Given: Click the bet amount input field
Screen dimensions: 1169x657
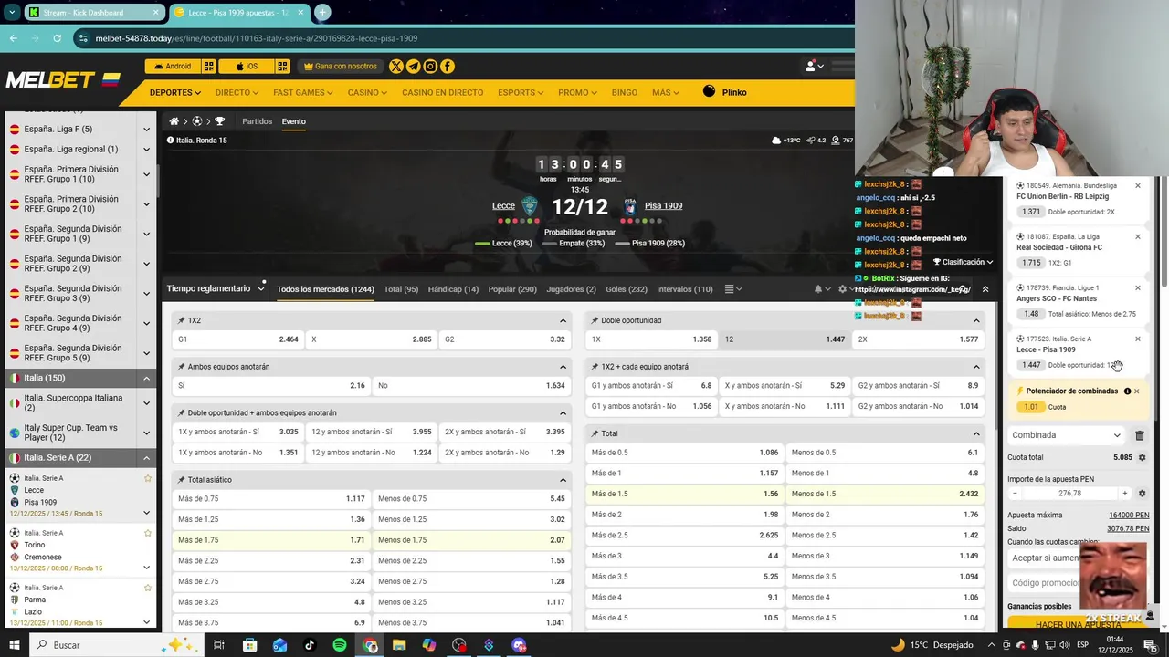Looking at the screenshot, I should (x=1069, y=494).
